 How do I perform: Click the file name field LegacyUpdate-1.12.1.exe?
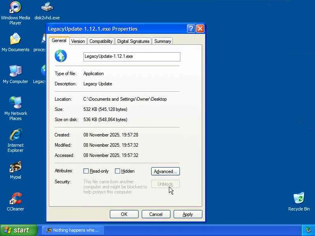tap(132, 57)
